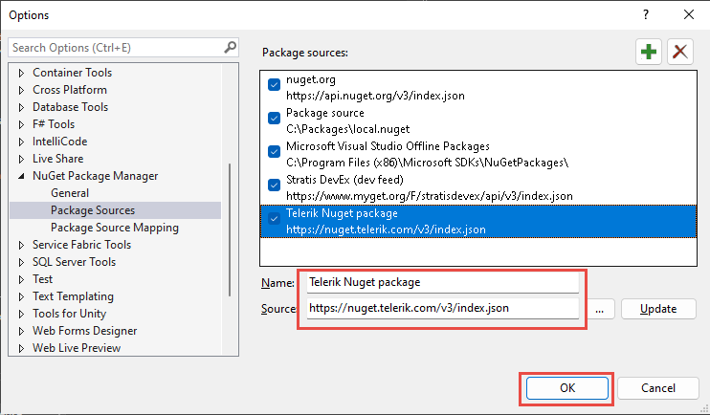Uncheck the nuget.org source checkbox

(x=274, y=85)
